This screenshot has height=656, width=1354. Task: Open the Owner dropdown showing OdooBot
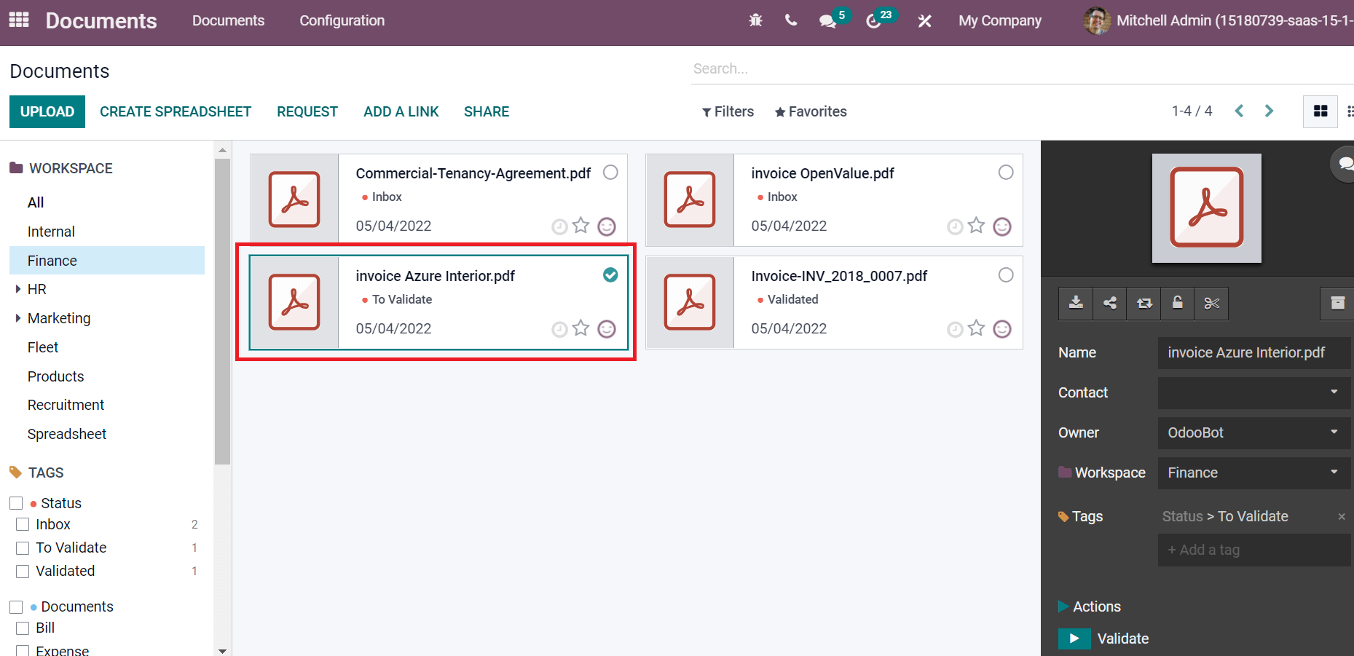coord(1254,432)
